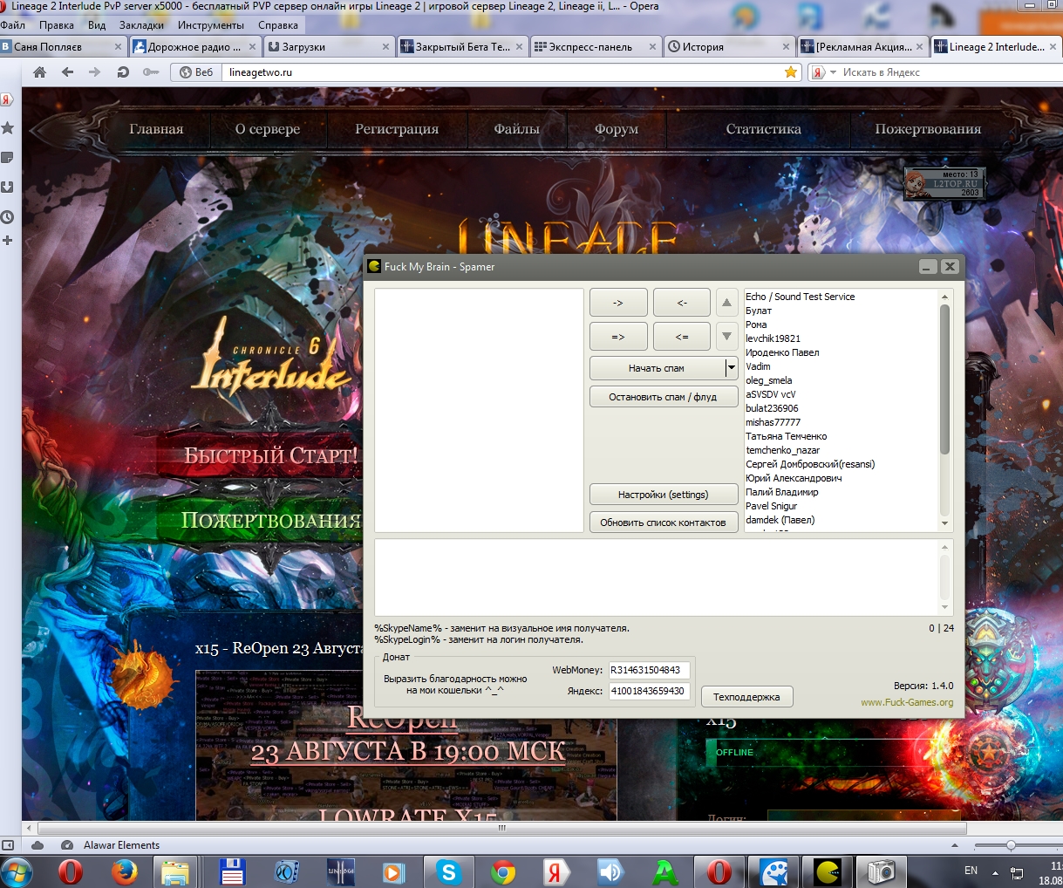Open the speaker volume app on taskbar

pos(610,872)
